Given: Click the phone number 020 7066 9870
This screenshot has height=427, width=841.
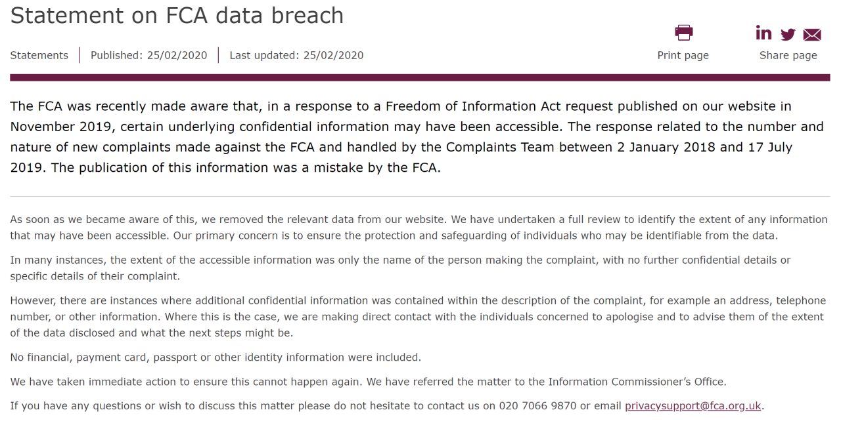Looking at the screenshot, I should [539, 405].
